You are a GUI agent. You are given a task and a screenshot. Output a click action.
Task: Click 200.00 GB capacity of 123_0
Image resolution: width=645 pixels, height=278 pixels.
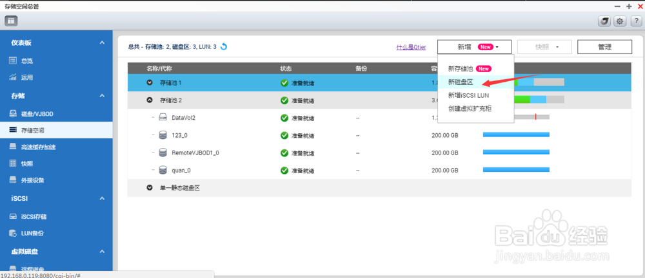[444, 135]
